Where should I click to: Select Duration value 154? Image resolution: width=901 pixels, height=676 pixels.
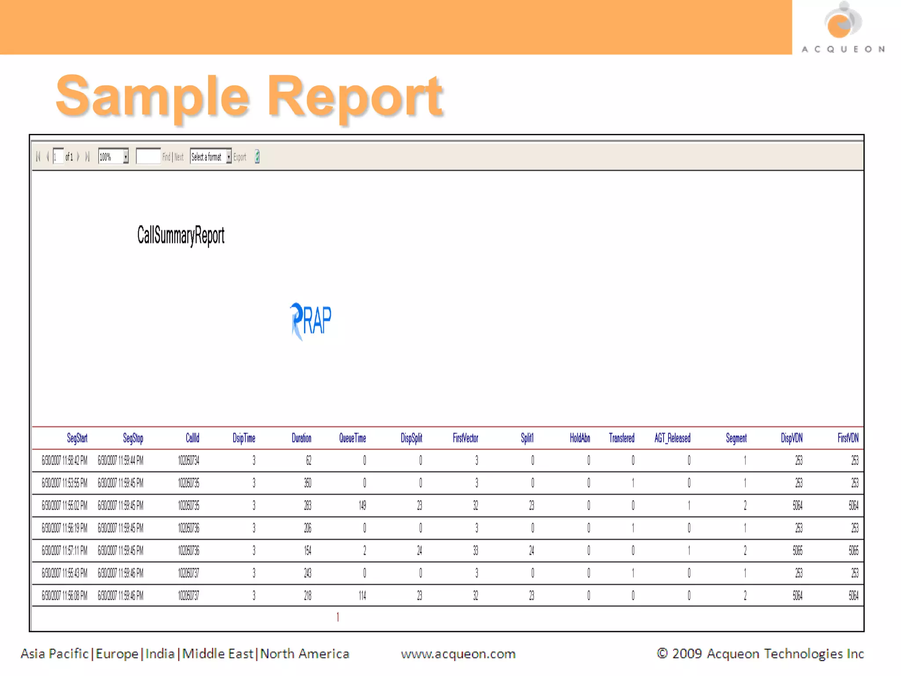click(x=308, y=551)
